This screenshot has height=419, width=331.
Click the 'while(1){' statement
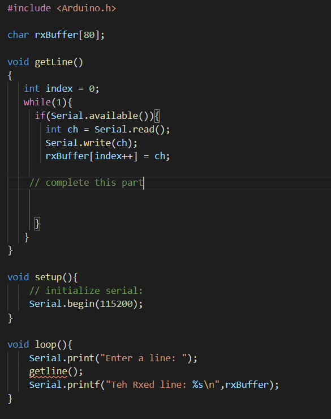click(48, 102)
